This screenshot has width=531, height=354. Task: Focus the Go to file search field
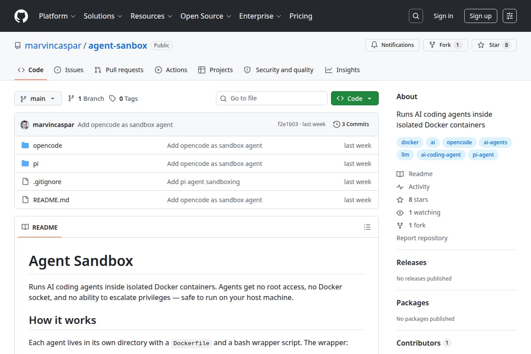point(272,98)
